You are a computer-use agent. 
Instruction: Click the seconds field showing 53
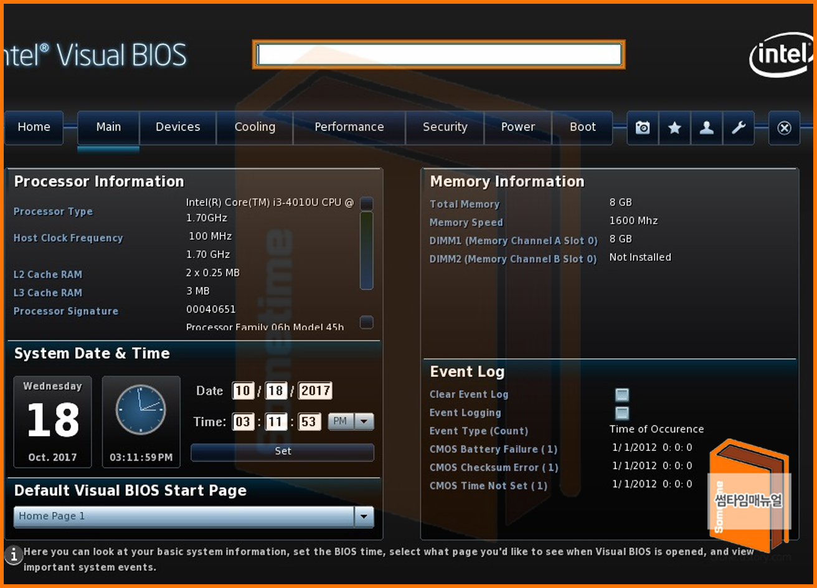pyautogui.click(x=309, y=422)
